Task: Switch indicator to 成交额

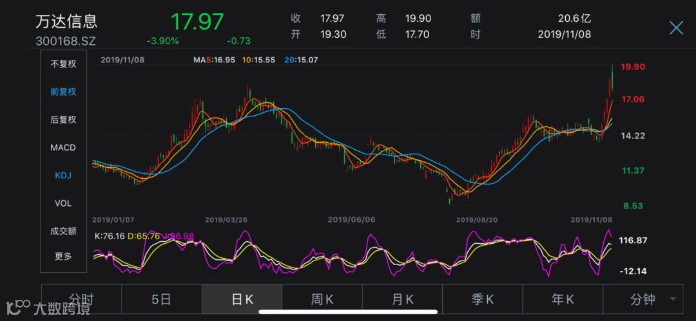Action: tap(63, 231)
